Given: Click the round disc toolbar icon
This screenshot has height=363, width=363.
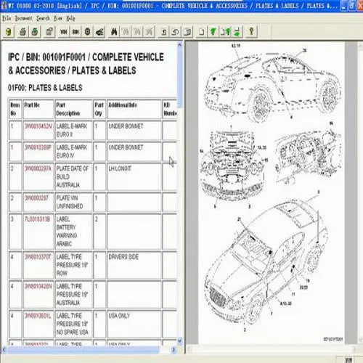Looking at the screenshot, I should pos(87,32).
